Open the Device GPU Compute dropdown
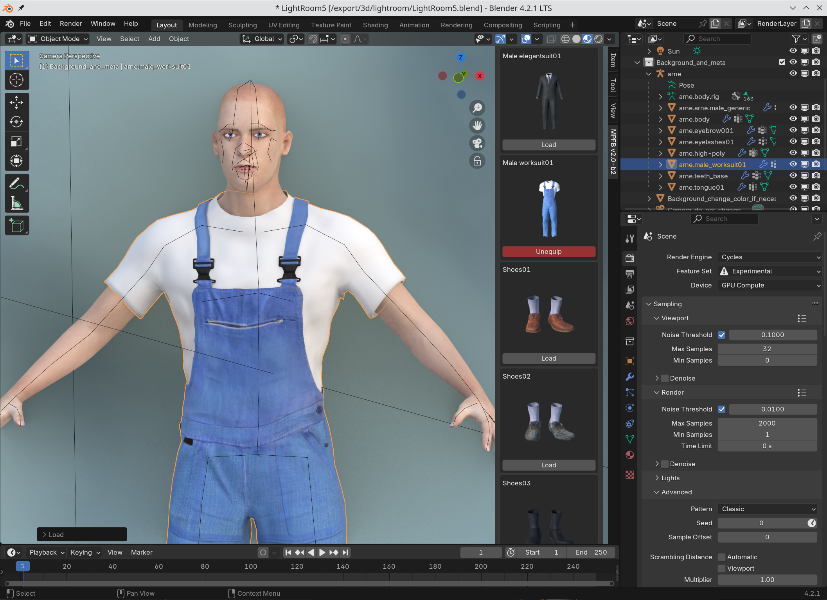 coord(769,285)
